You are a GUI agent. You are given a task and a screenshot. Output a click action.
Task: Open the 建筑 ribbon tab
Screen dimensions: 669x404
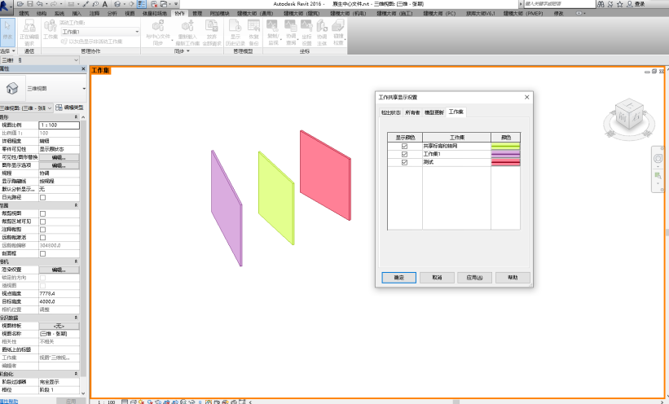tap(24, 13)
